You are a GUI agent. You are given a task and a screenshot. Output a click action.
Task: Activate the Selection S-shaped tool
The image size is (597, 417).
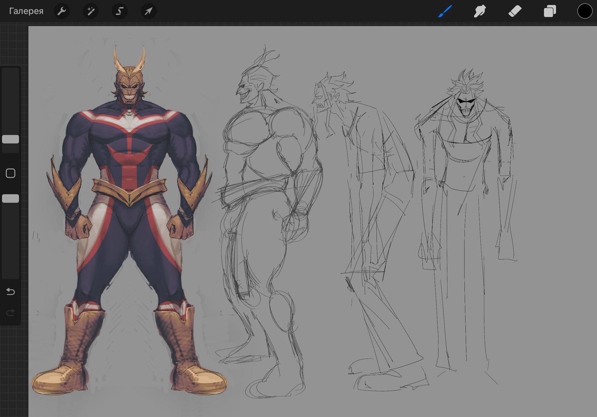click(119, 11)
